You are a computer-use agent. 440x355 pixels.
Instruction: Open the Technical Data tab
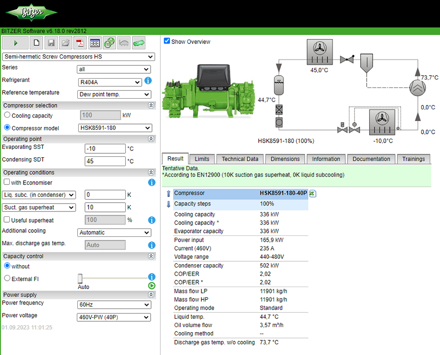click(x=240, y=159)
